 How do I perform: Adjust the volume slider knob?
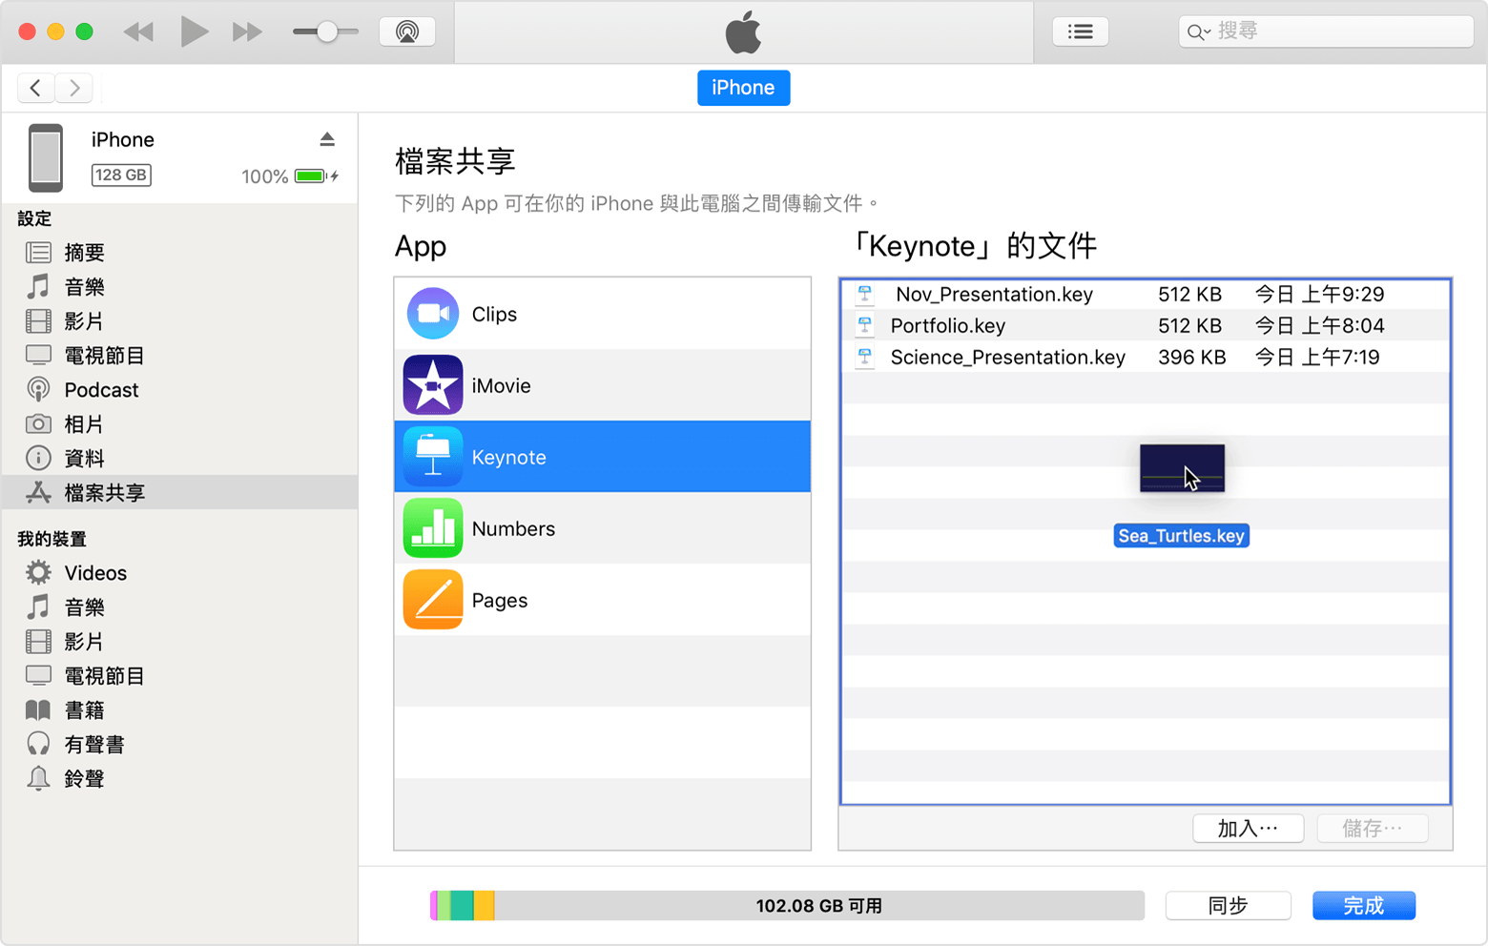(x=327, y=31)
